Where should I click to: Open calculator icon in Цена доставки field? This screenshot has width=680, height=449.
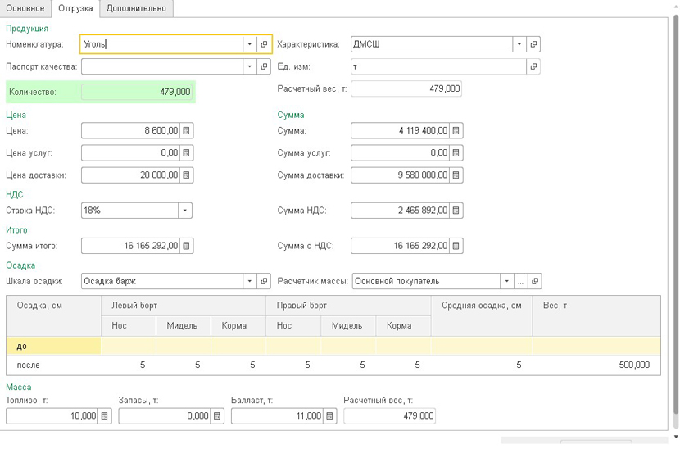pos(187,175)
